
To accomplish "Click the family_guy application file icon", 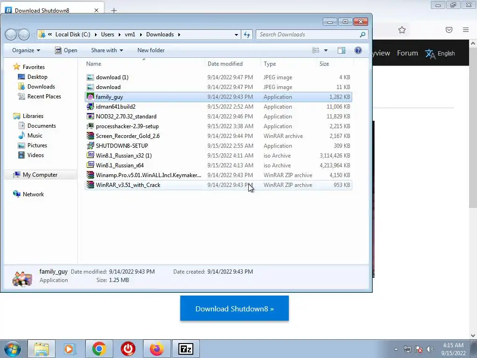I will coord(90,97).
